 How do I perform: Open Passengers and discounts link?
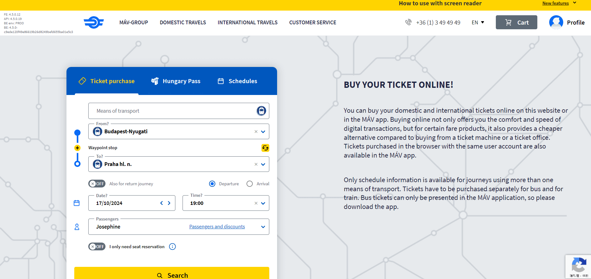coord(217,227)
